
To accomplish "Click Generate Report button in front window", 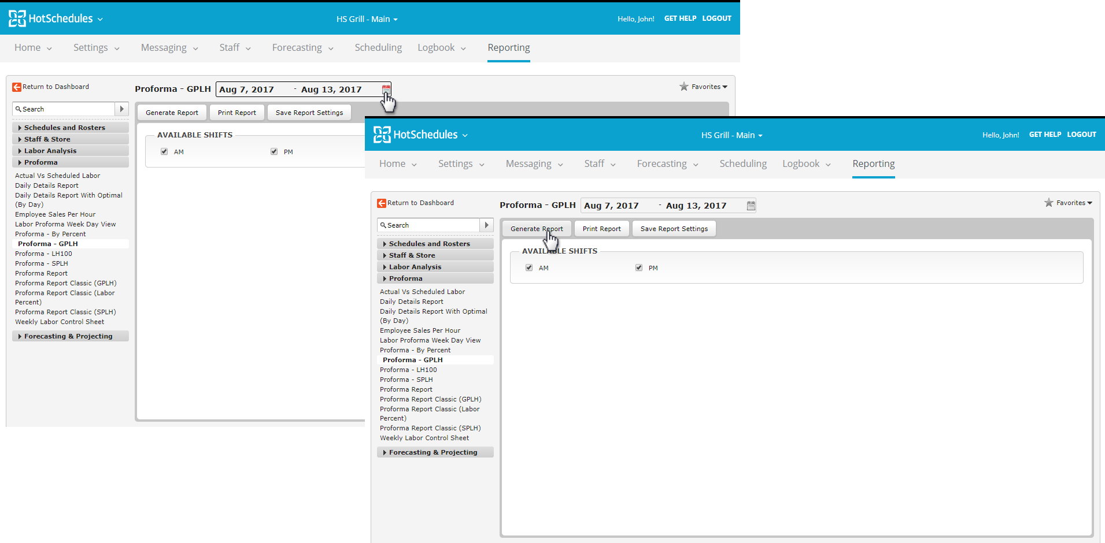I will coord(537,229).
